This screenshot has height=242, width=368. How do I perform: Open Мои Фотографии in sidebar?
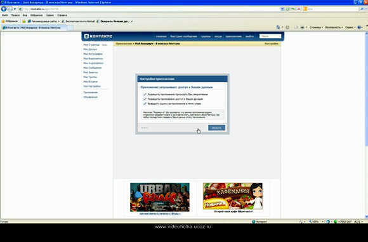click(93, 54)
